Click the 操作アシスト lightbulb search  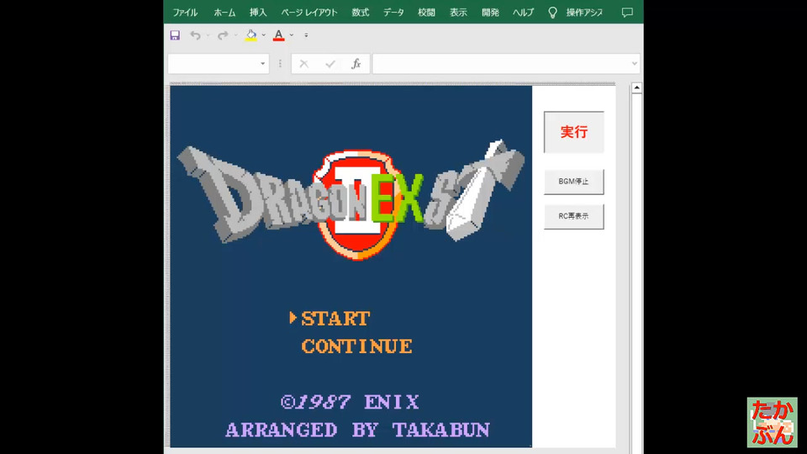click(x=576, y=13)
